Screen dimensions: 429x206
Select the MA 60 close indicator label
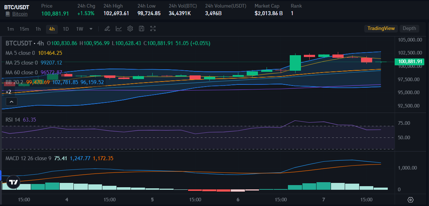22,72
